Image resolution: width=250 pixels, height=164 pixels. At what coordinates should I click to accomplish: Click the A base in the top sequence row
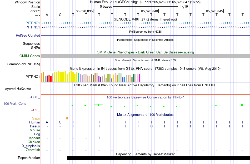click(47, 15)
